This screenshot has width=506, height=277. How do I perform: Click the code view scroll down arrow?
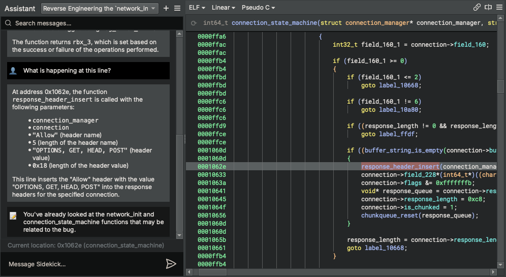tap(500, 265)
